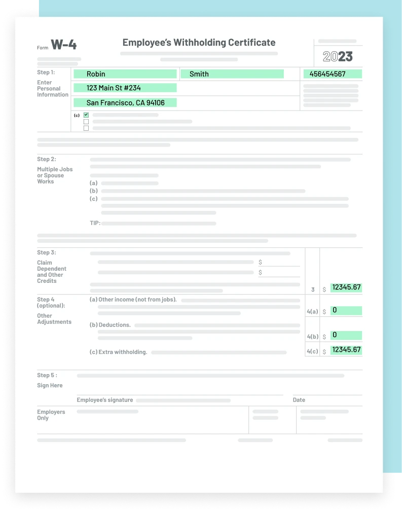Click the city field San Francisco, CA 94106
402x512 pixels.
click(x=125, y=102)
